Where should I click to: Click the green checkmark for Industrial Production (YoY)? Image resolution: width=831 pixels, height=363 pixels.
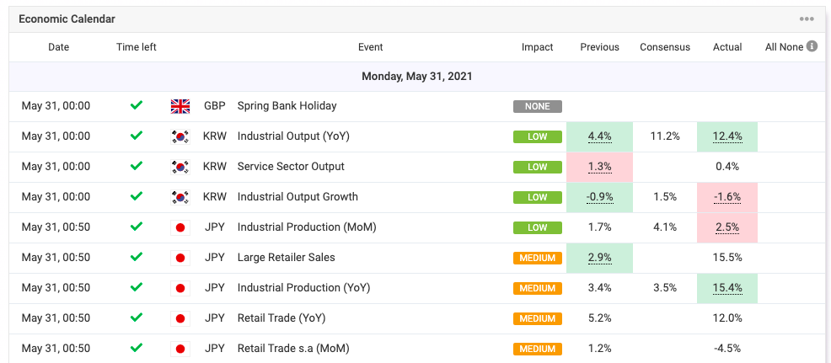[x=137, y=287]
